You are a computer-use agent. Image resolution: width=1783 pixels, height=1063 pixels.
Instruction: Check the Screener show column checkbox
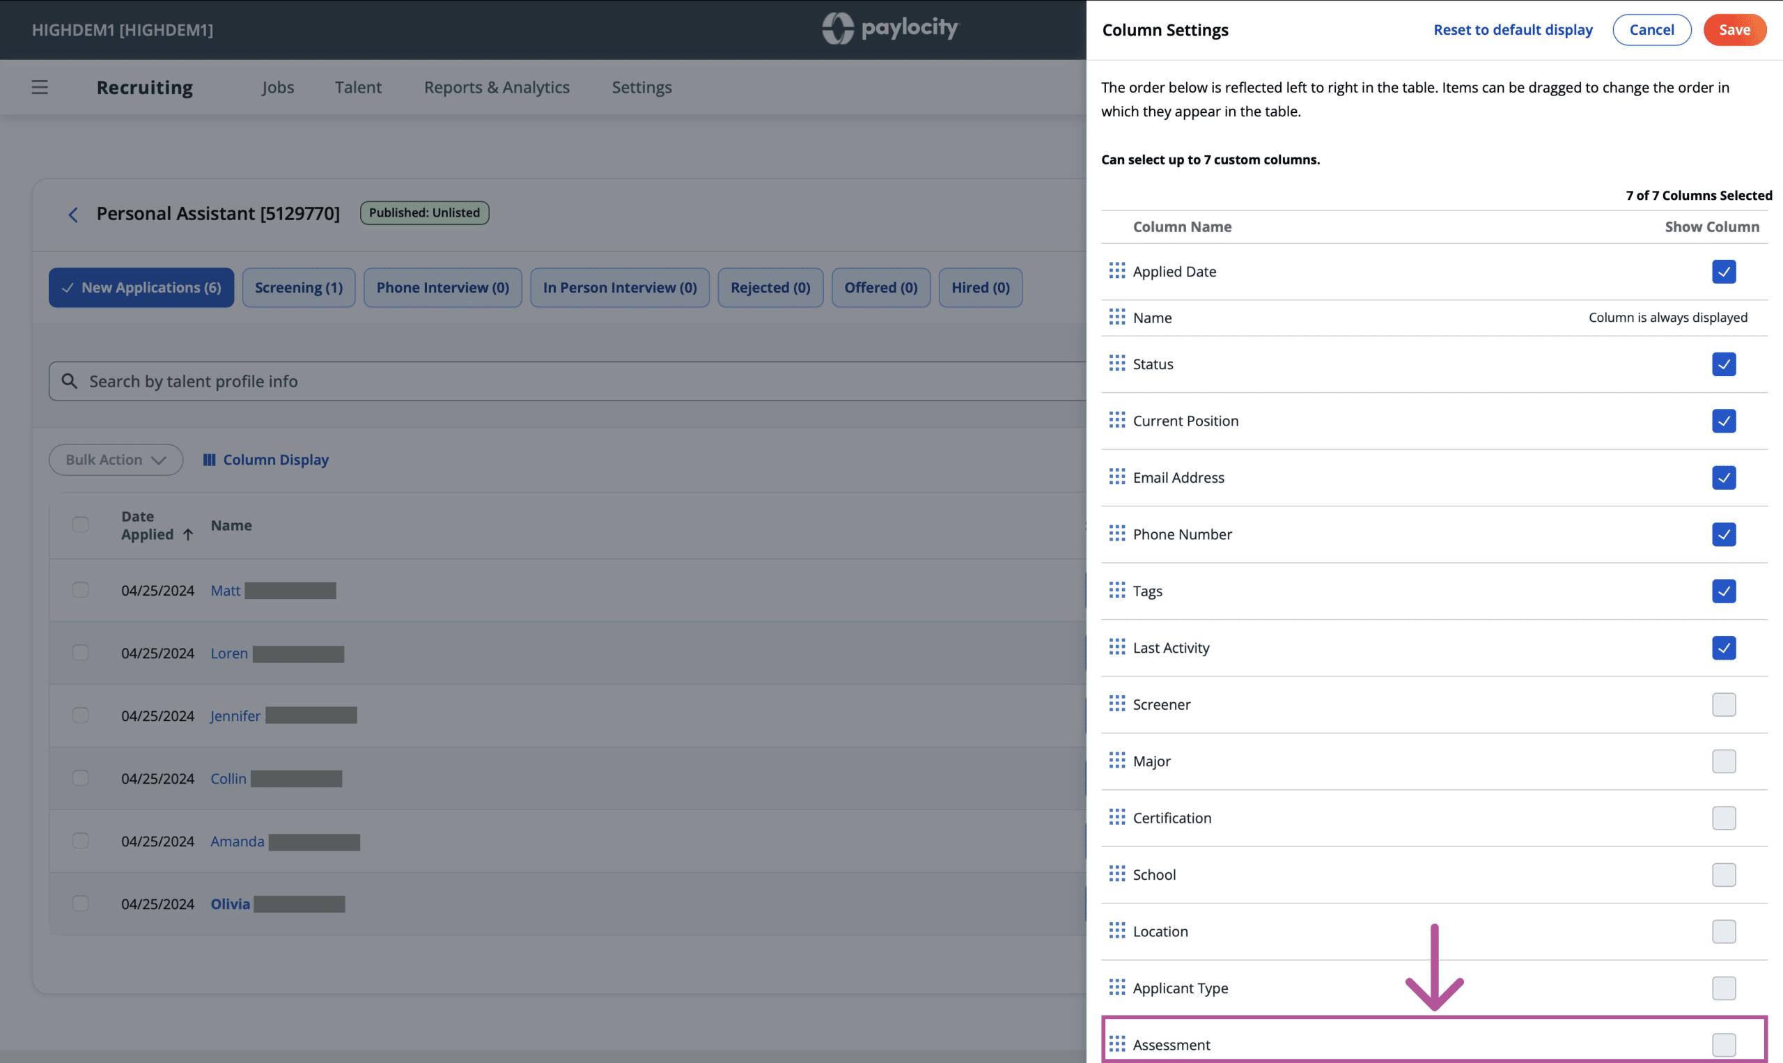pos(1724,704)
